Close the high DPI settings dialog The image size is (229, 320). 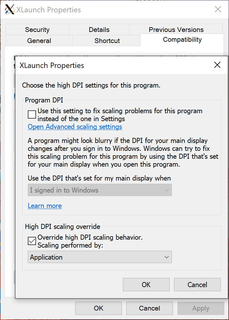click(217, 65)
